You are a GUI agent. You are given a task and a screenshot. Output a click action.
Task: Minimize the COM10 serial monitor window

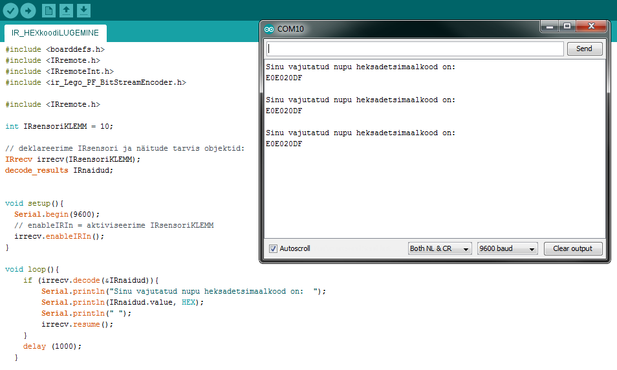(x=550, y=27)
